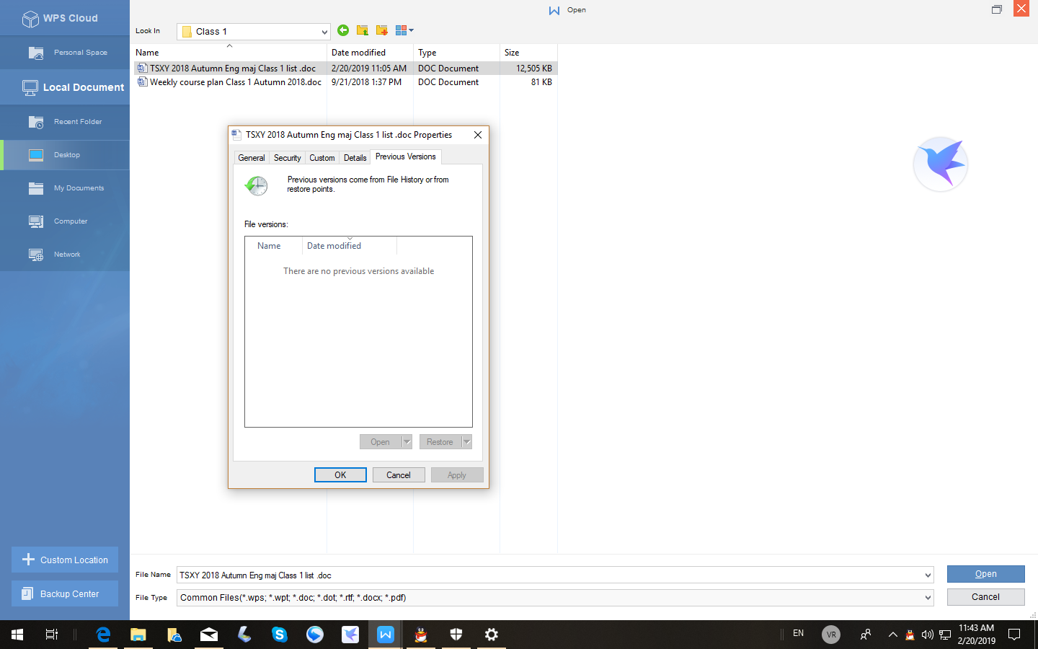Go to My Documents in sidebar
Image resolution: width=1038 pixels, height=649 pixels.
pos(65,188)
